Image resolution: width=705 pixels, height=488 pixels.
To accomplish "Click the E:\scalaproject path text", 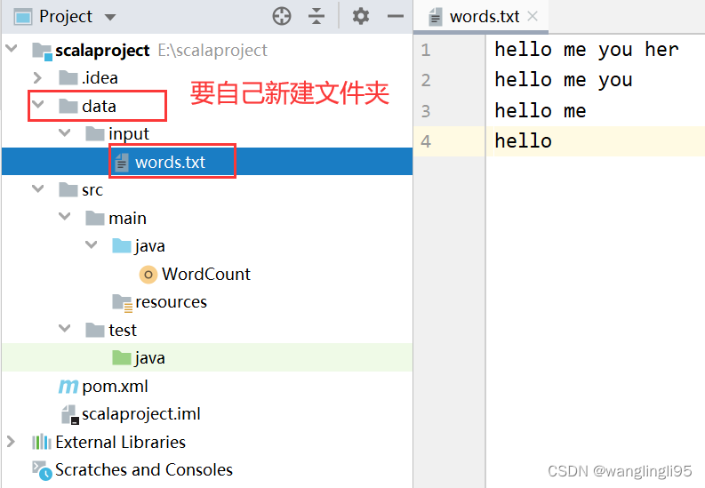I will click(212, 51).
